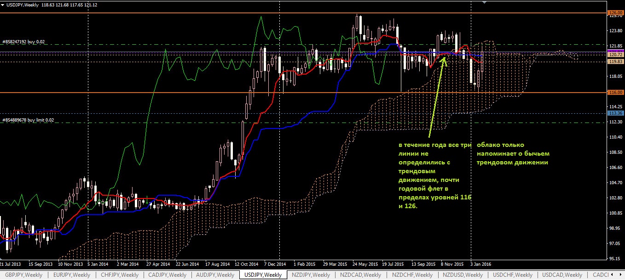Image resolution: width=625 pixels, height=280 pixels.
Task: Select the CHFJPY,Weekly tab
Action: click(119, 275)
